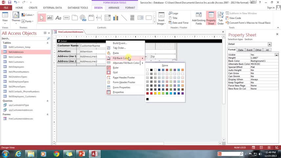Choose Alternate Fill/Back Color menu item

[x=126, y=63]
